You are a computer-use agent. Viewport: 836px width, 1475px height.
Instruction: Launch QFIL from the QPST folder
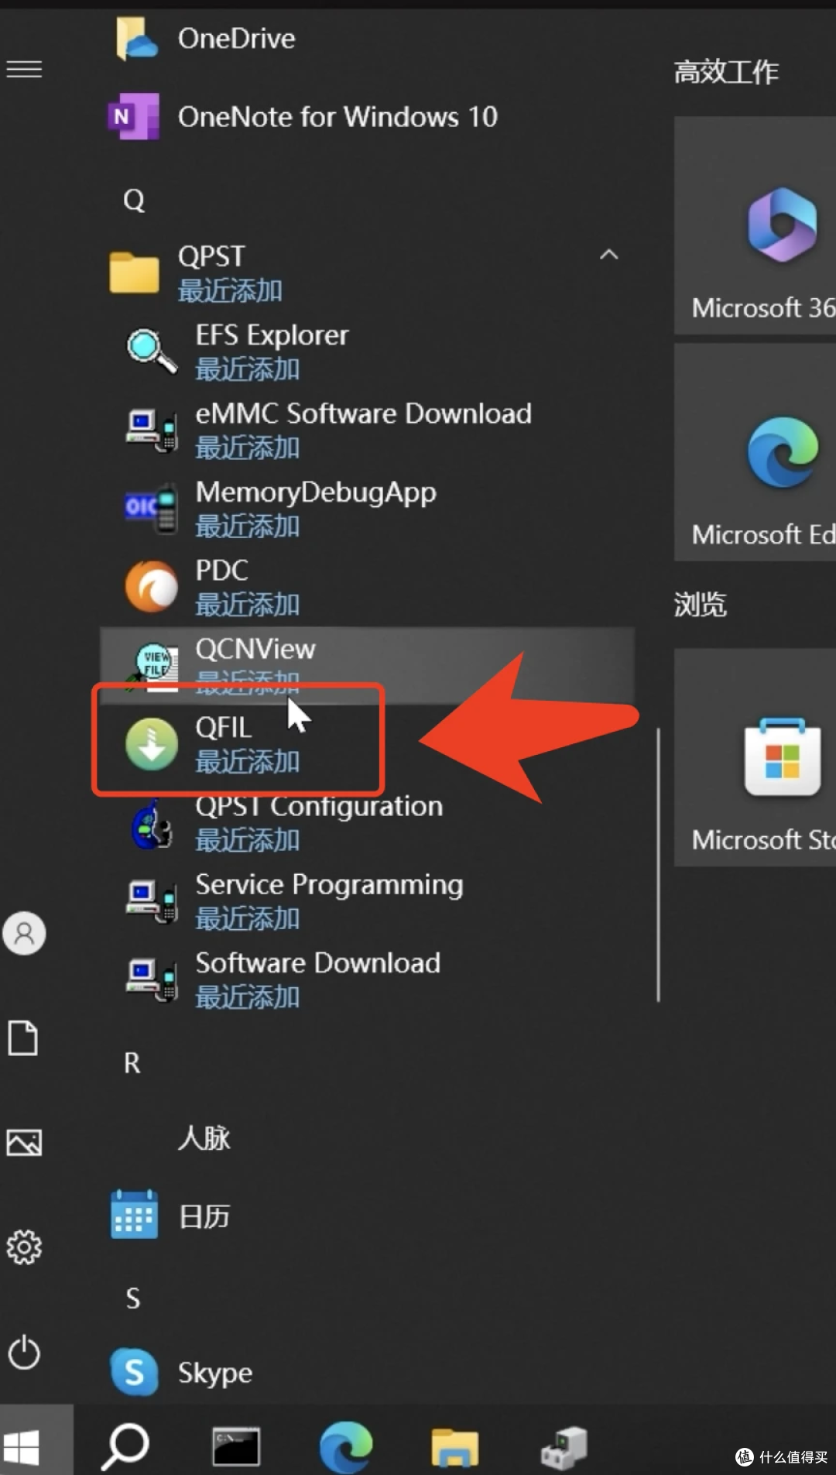tap(224, 742)
